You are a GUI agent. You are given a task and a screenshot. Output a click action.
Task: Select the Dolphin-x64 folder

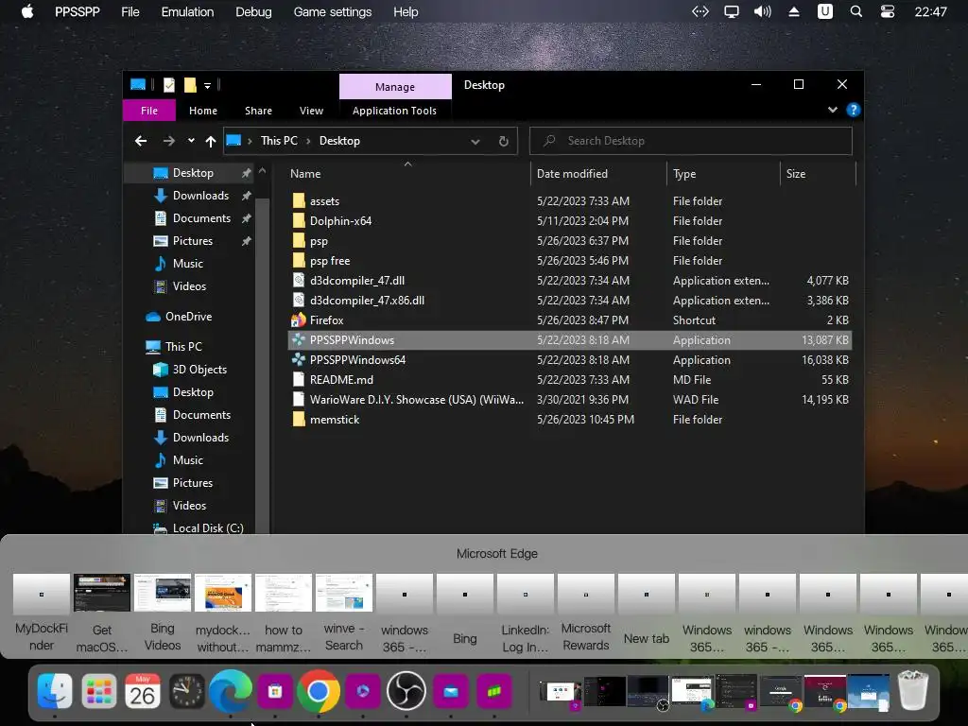[x=340, y=221]
